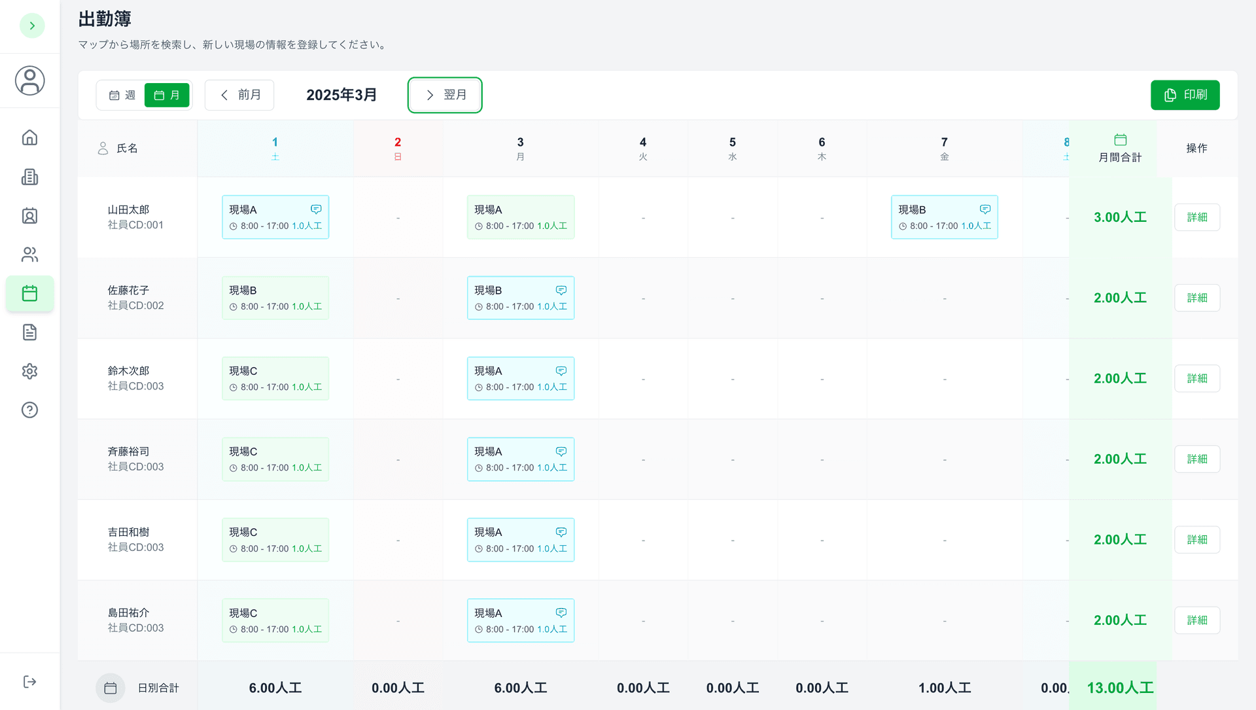Open the document icon in sidebar

pos(29,332)
